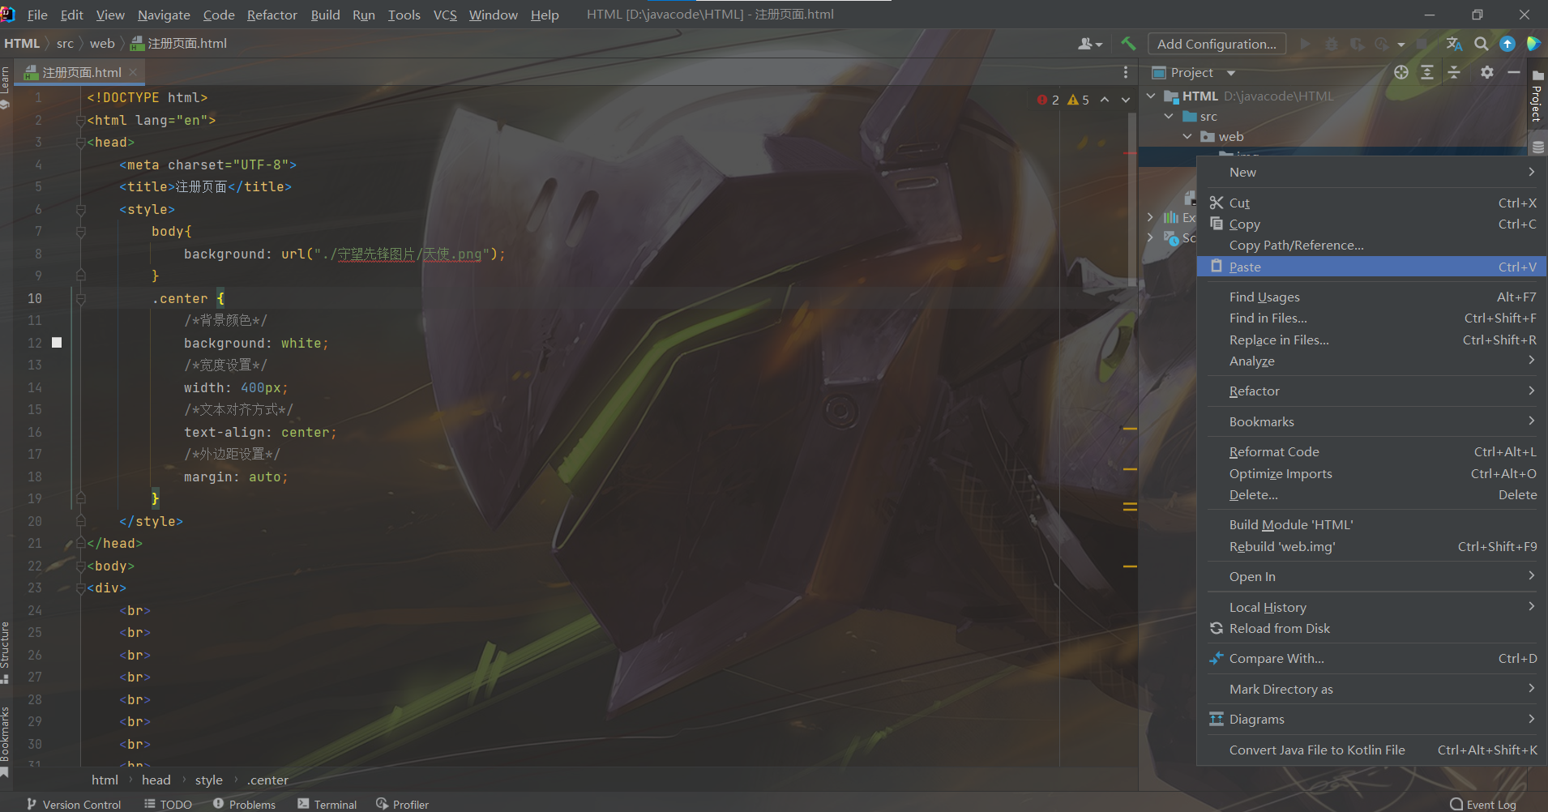Fold the html tag at line 2

pyautogui.click(x=80, y=120)
